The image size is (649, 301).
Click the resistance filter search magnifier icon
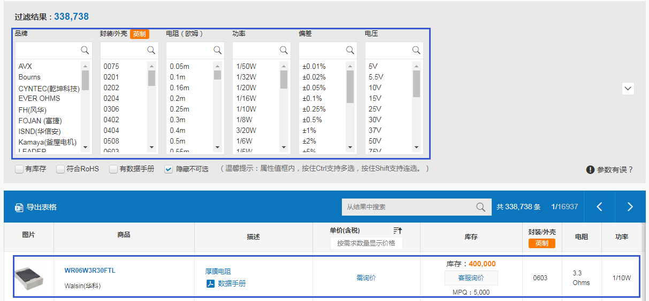point(217,50)
